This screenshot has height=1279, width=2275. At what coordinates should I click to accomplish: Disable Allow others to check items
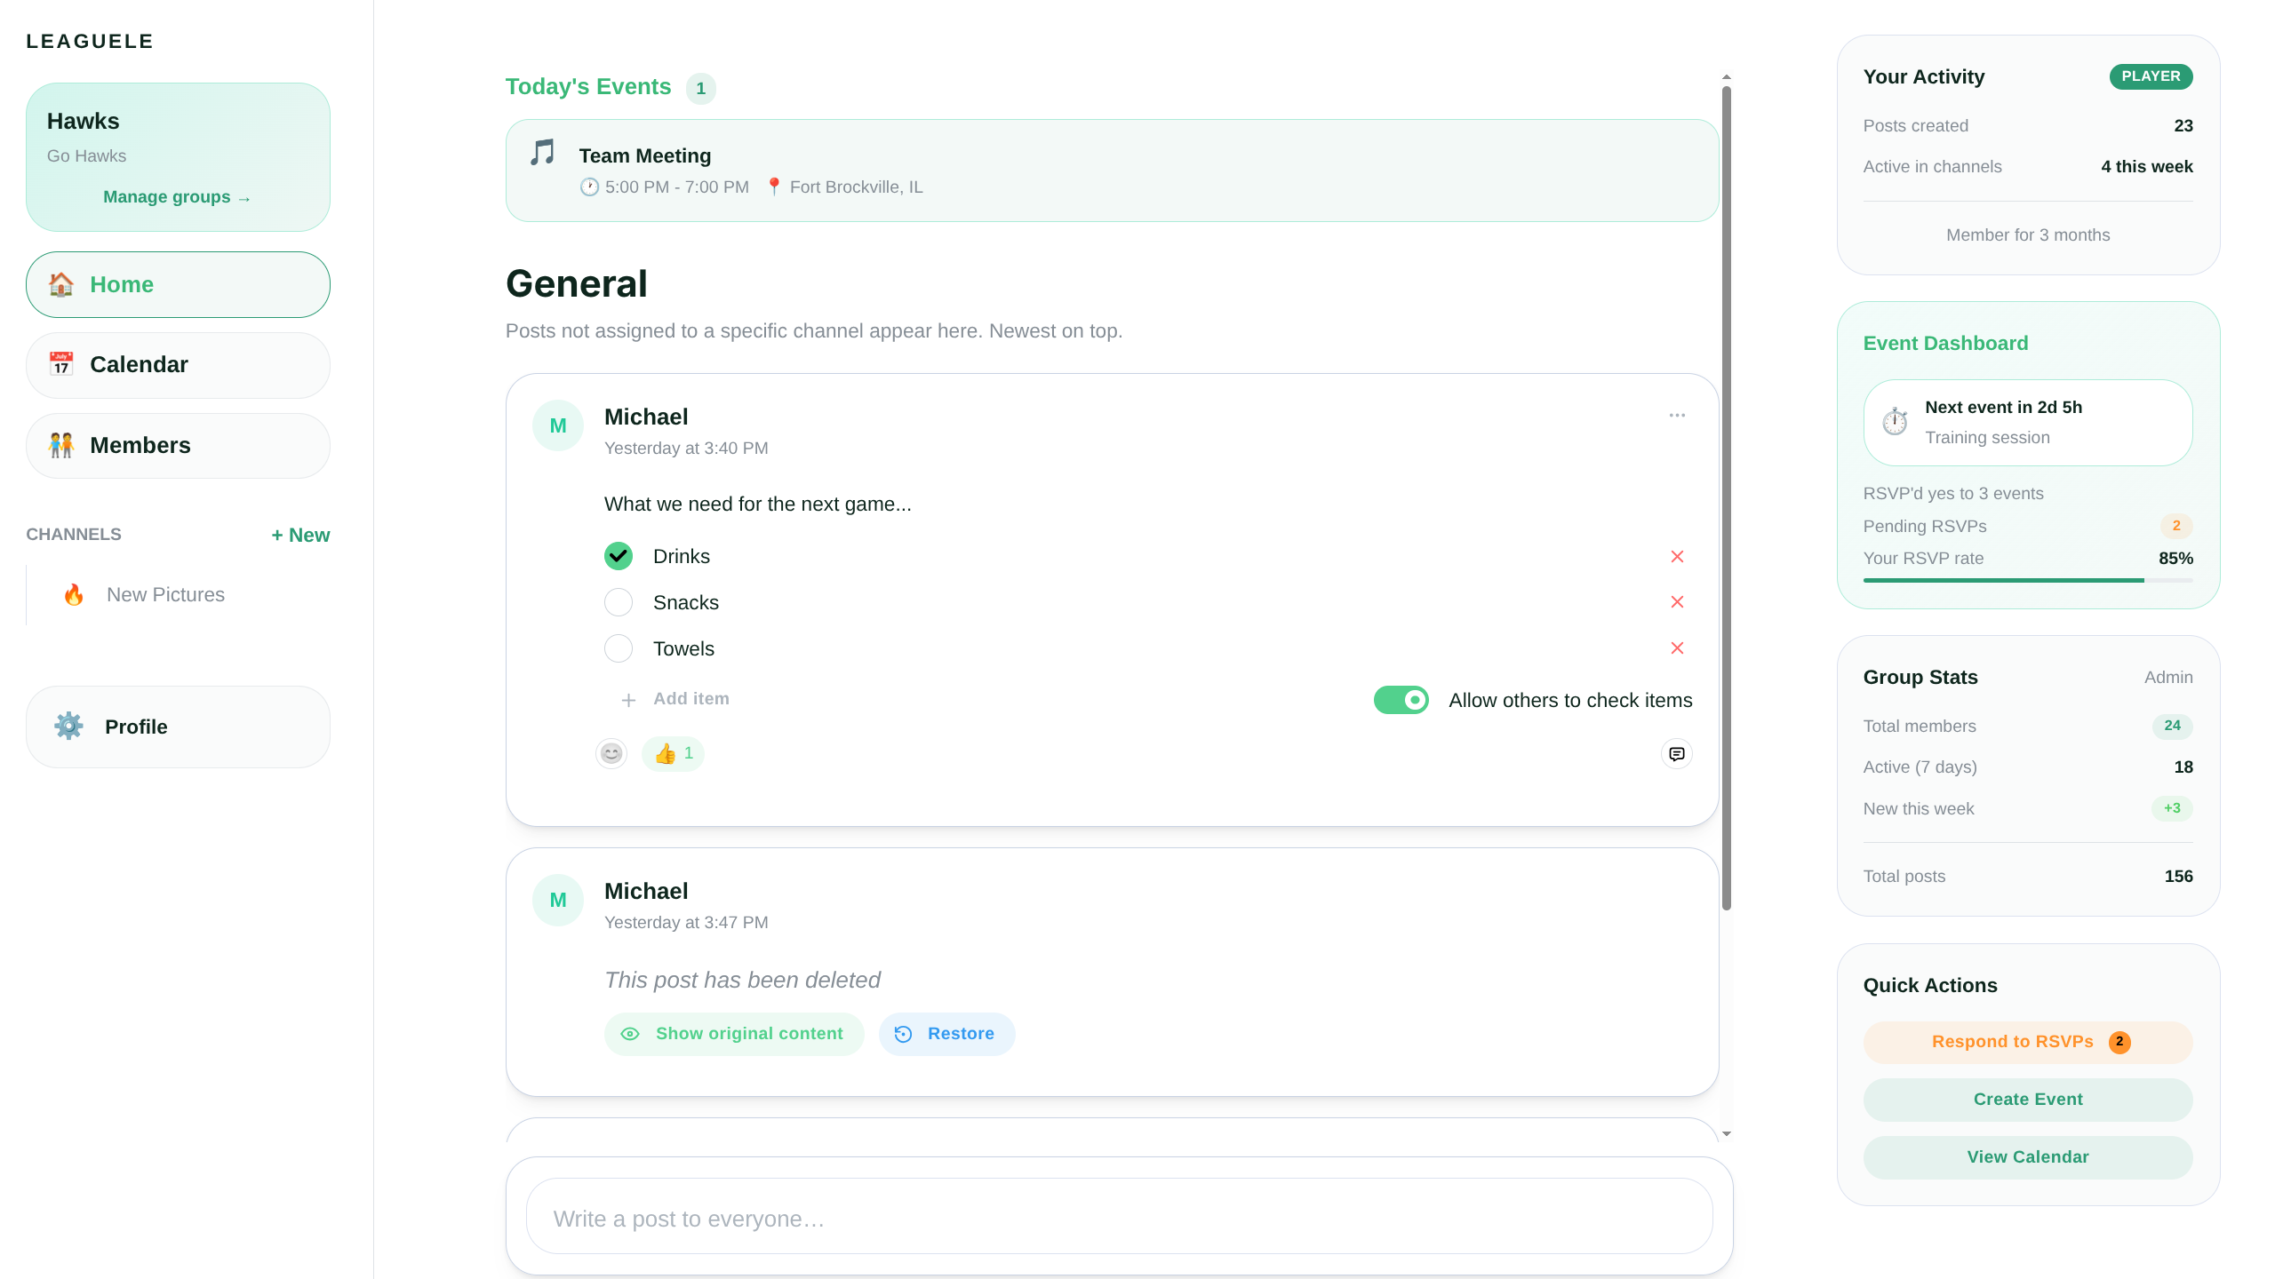click(x=1401, y=700)
